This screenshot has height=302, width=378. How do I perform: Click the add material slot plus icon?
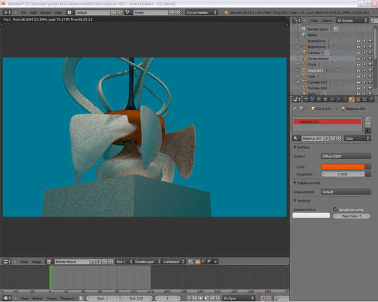point(368,120)
